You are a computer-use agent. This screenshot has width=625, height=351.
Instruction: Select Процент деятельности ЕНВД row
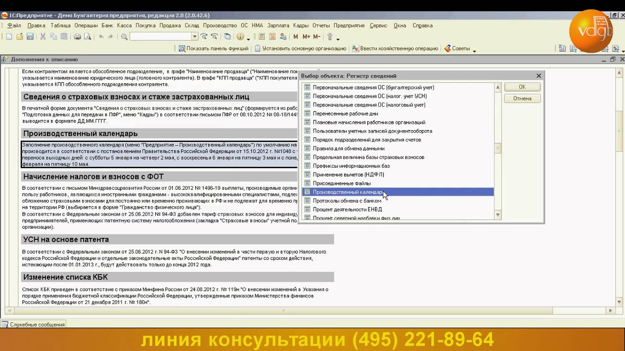click(x=398, y=210)
